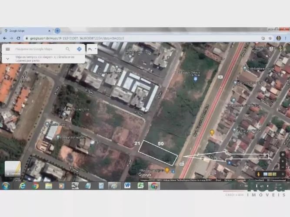The width and height of the screenshot is (290, 217).
Task: Open the language dropdown beside search box
Action: point(92,49)
